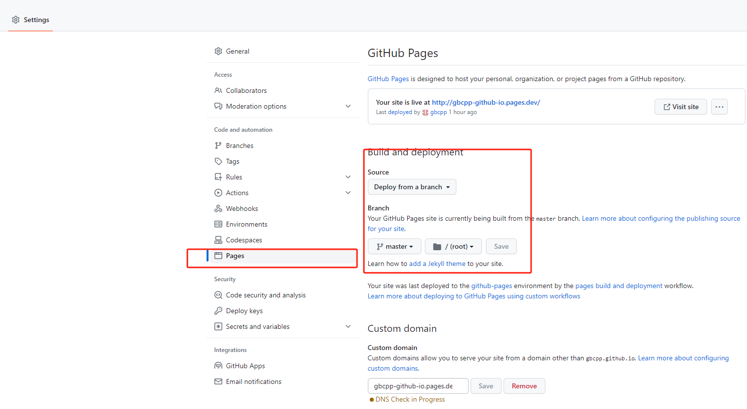Viewport: 747px width, 409px height.
Task: Open General settings page
Action: click(237, 51)
